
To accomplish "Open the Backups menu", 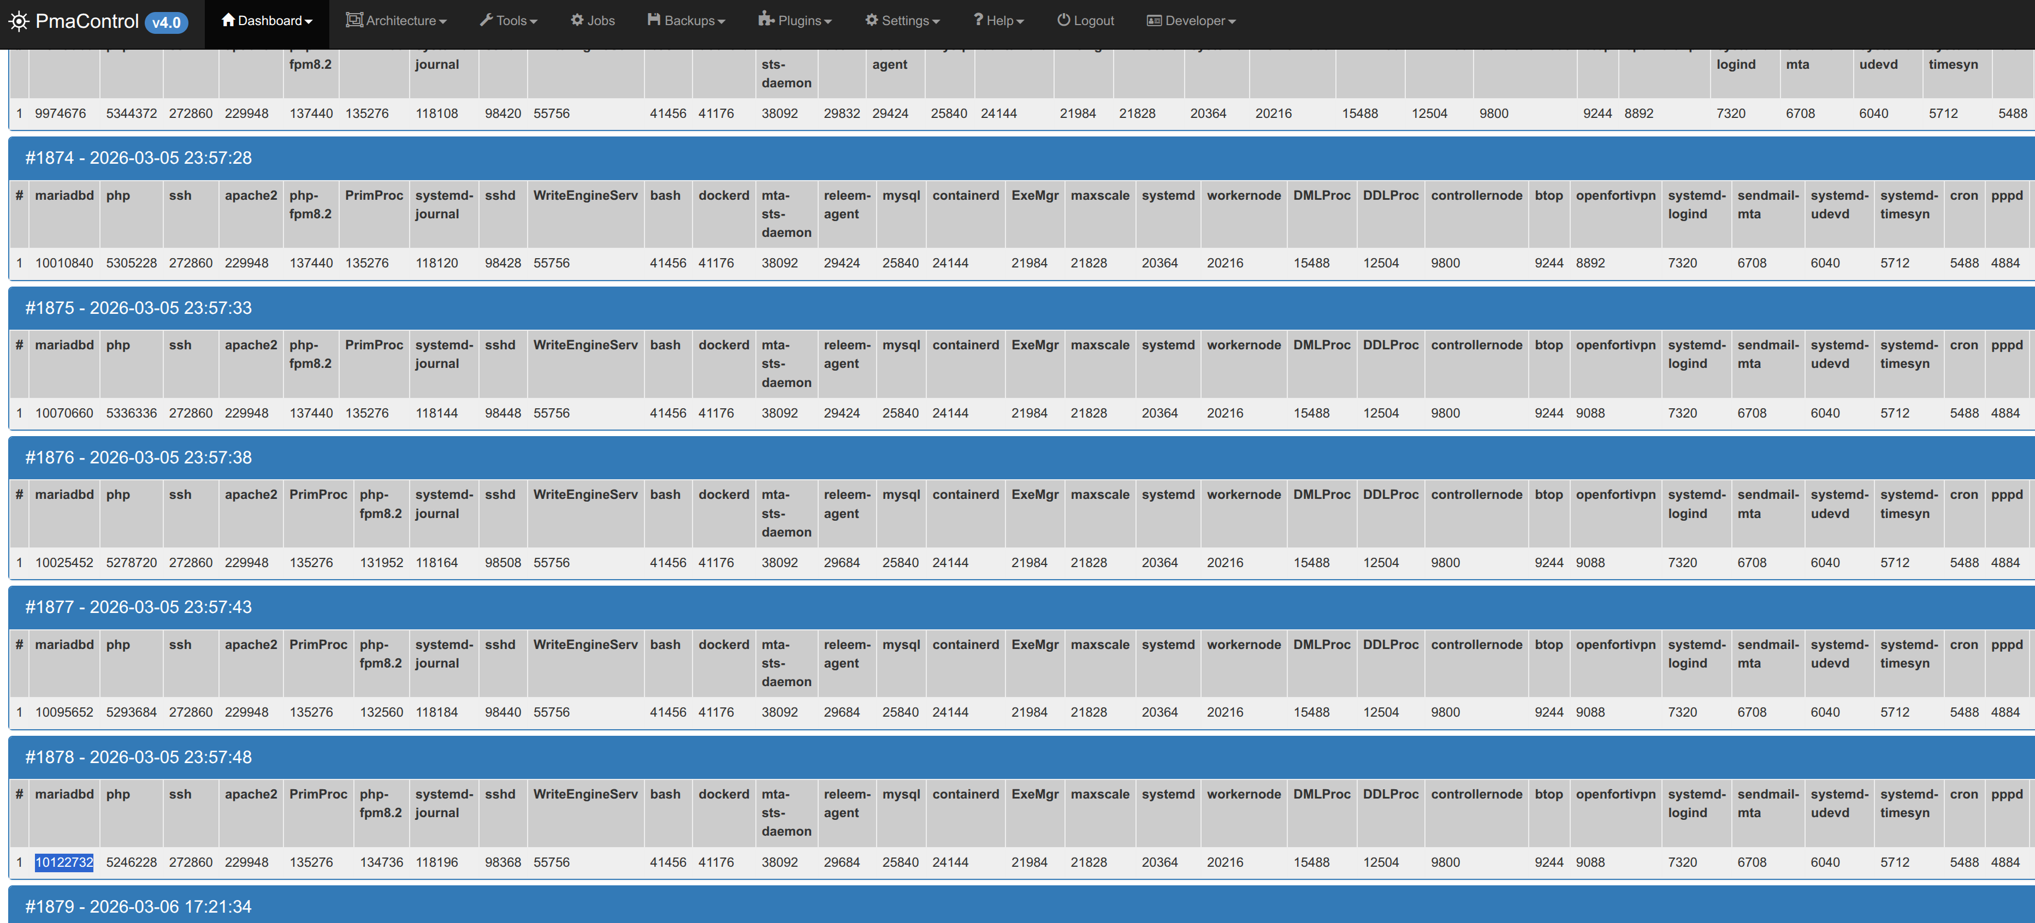I will [689, 21].
